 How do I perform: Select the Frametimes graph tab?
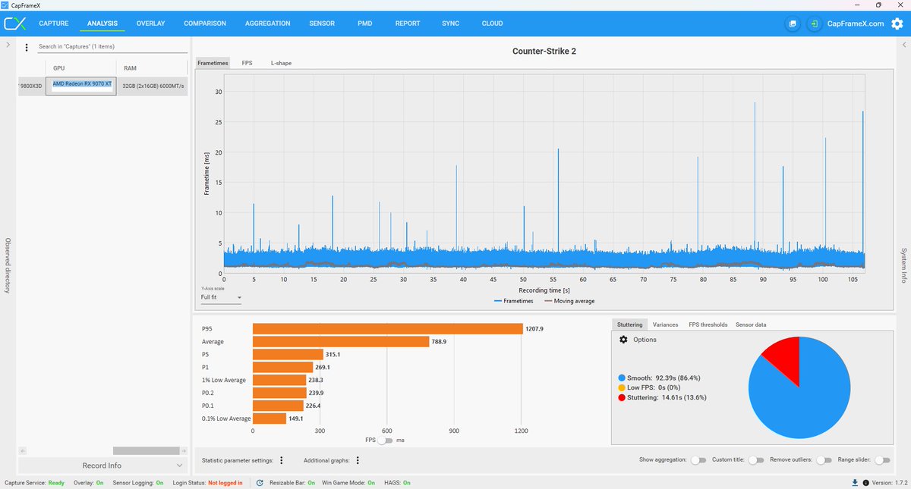coord(213,63)
